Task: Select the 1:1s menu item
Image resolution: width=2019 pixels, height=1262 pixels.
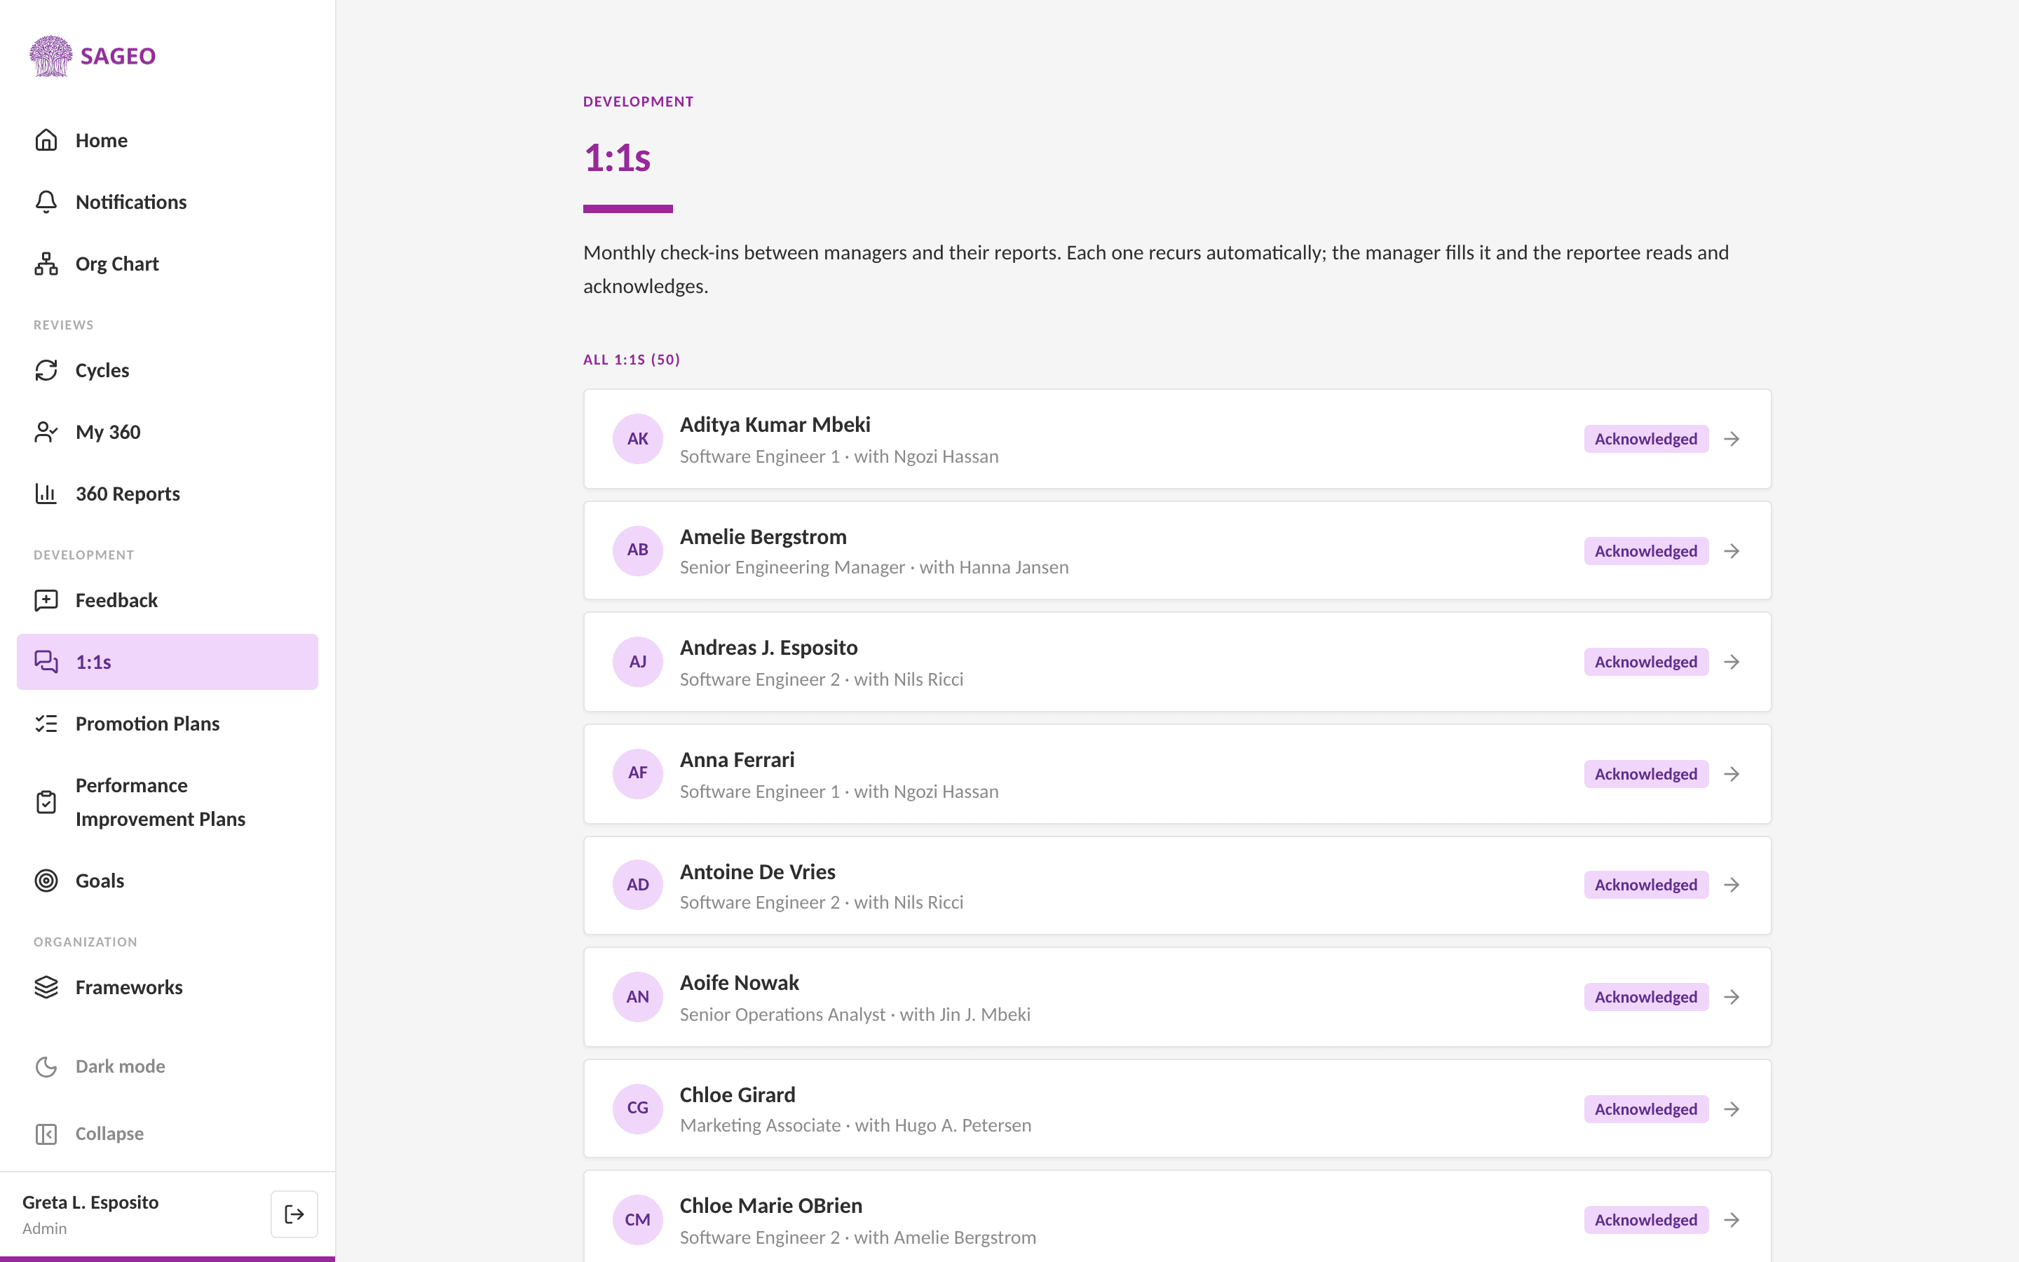Action: 167,662
